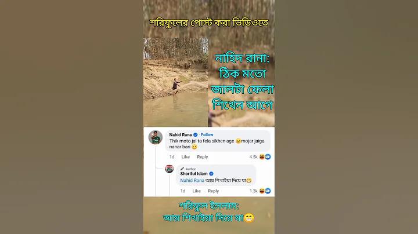
Task: Click Shoriful Islam's profile avatar
Action: coord(170,169)
